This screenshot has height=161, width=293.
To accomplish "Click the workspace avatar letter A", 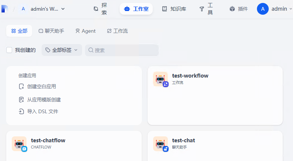I will pyautogui.click(x=23, y=9).
